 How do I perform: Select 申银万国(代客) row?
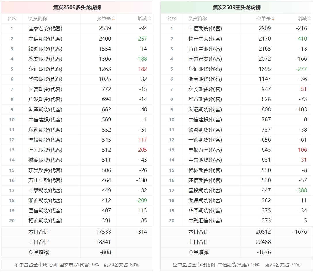[237, 150]
